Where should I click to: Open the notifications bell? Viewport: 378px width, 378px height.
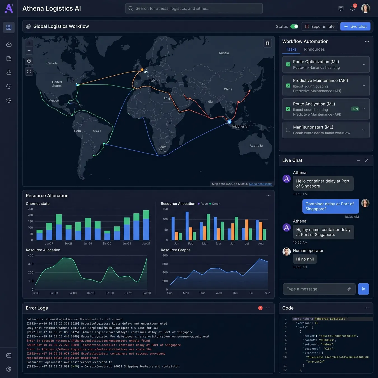(353, 8)
